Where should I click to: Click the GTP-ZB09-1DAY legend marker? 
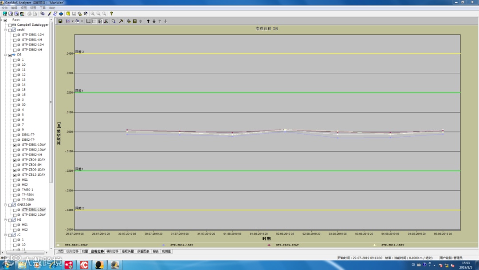pos(269,245)
